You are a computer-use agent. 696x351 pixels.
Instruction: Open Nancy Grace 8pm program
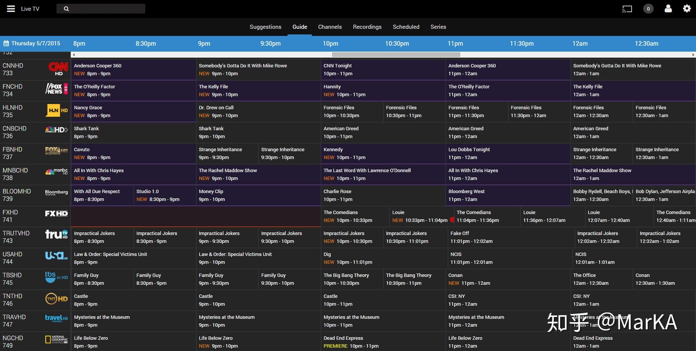134,112
